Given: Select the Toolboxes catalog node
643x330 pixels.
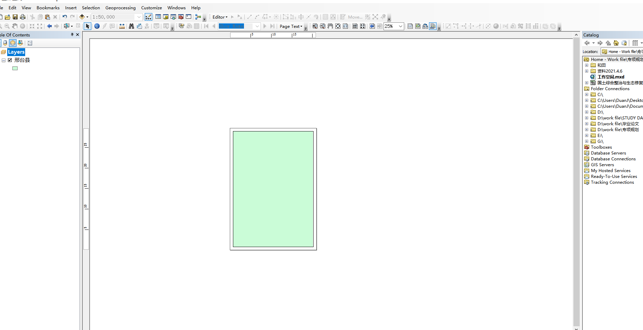Looking at the screenshot, I should (x=601, y=147).
